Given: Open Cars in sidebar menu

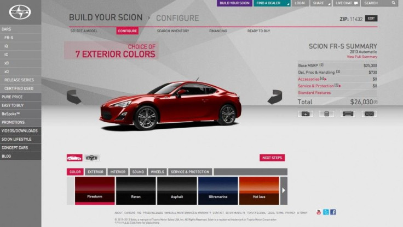Looking at the screenshot, I should click(21, 29).
